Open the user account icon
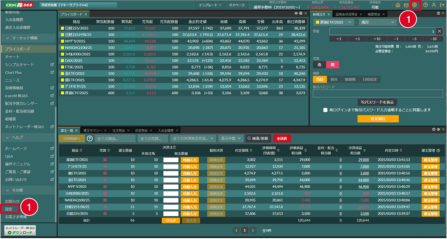Viewport: 447px width, 239px height. click(x=434, y=5)
